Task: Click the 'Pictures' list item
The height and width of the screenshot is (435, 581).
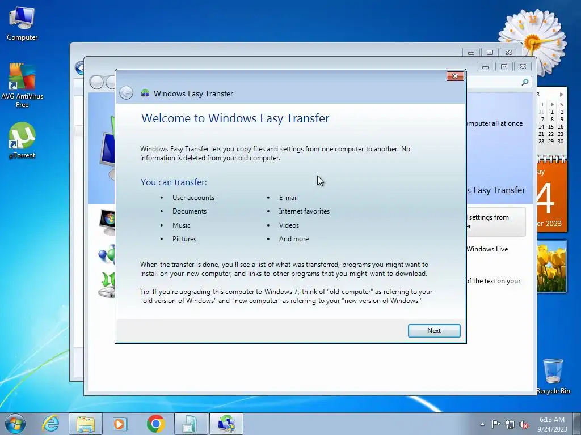Action: click(x=184, y=239)
